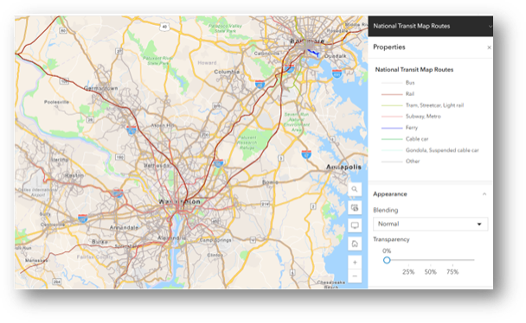
Task: Click the Cable car legend entry
Action: click(x=417, y=139)
